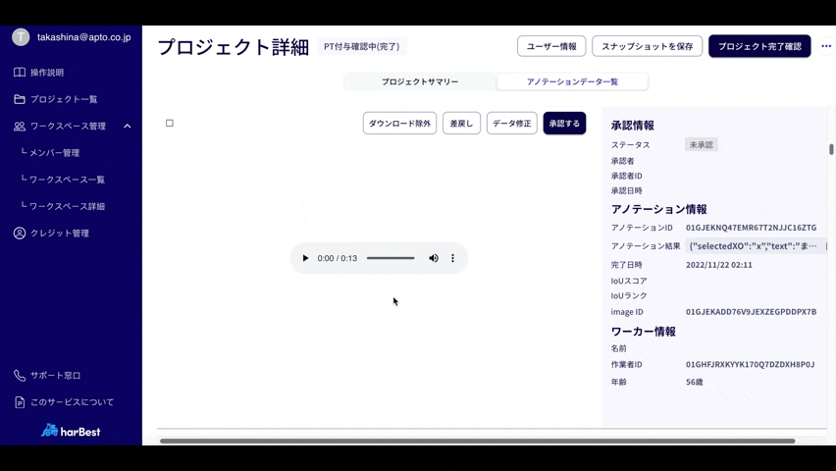Select the アノテーションデータ一覧 tab

click(572, 81)
